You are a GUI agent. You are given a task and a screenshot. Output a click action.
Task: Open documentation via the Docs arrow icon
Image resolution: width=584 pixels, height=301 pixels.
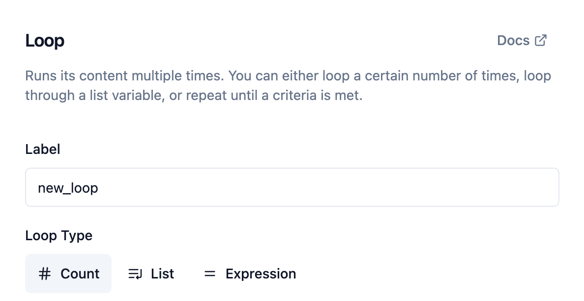click(x=540, y=40)
